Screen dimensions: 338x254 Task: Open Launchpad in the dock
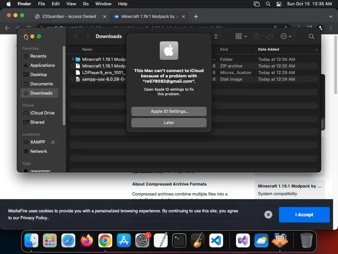[x=50, y=240]
